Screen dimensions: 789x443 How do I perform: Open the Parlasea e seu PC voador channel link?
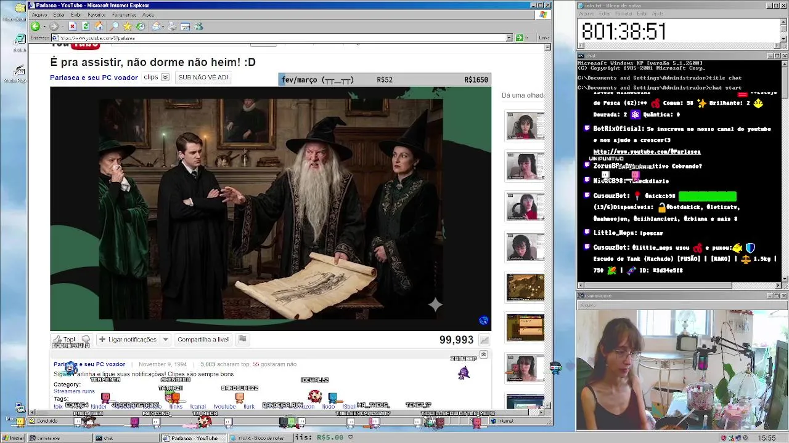pos(94,78)
